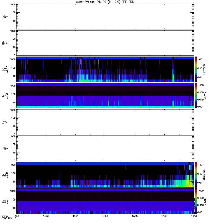This screenshot has height=224, width=210.
Task: Click the 100 y-axis tick of thc fff 2 panel
Action: pyautogui.click(x=13, y=144)
